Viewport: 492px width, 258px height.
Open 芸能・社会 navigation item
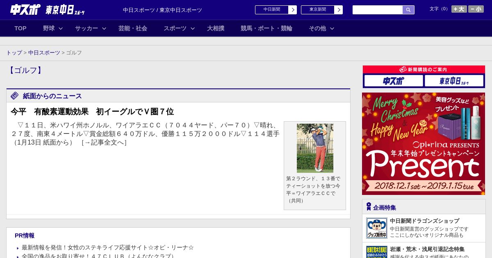133,28
